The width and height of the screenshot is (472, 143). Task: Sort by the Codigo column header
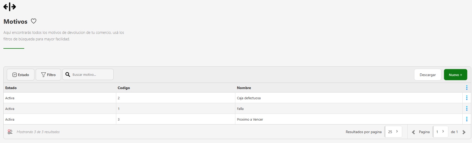[x=124, y=88]
